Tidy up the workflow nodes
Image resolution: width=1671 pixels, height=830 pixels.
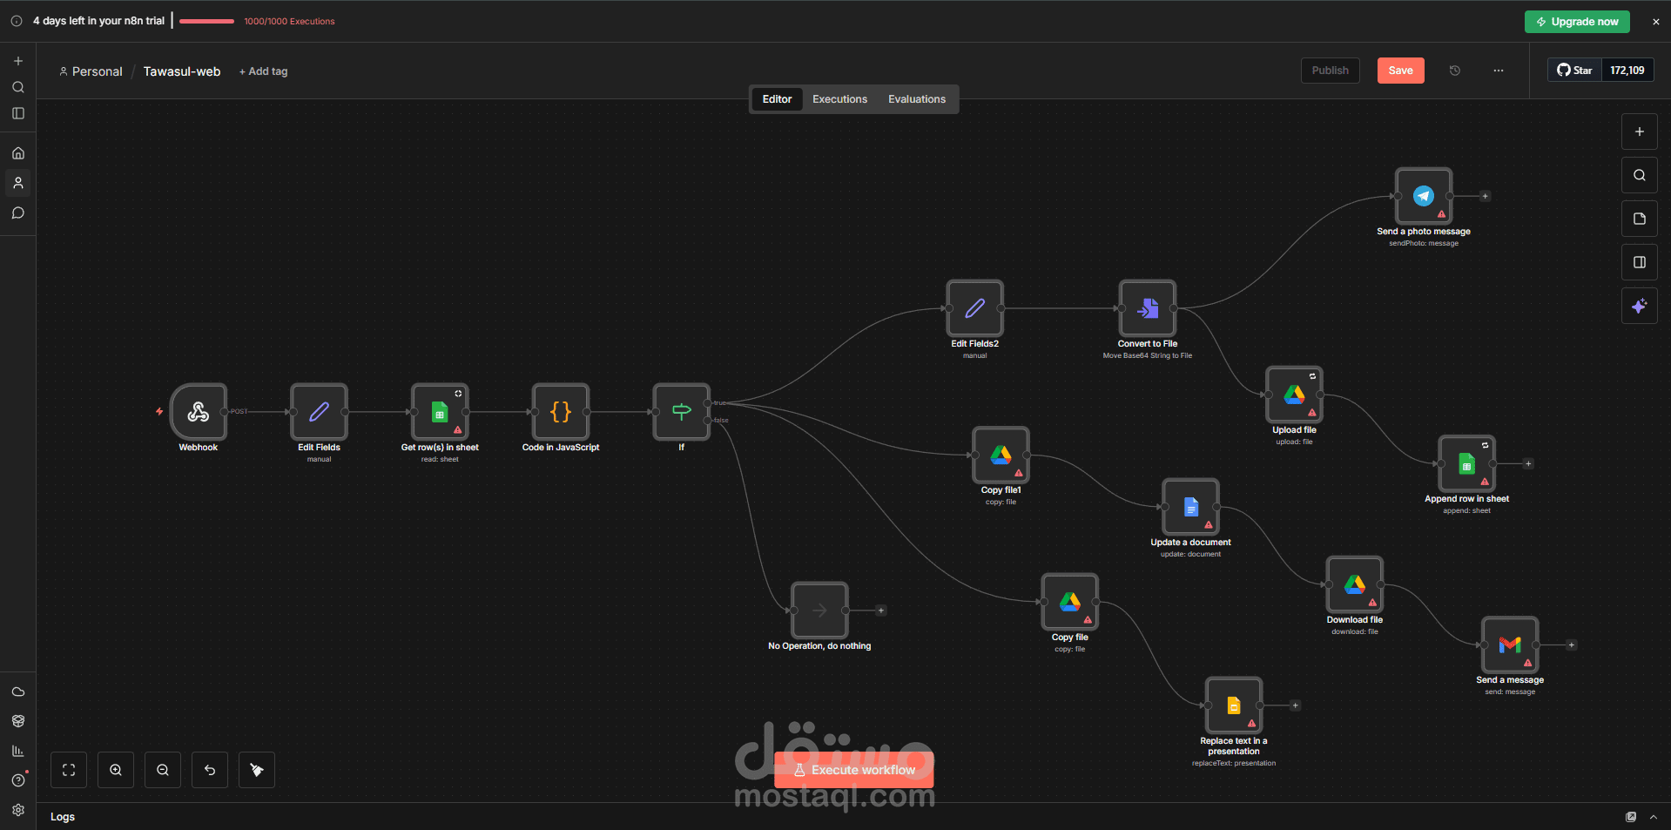[257, 770]
